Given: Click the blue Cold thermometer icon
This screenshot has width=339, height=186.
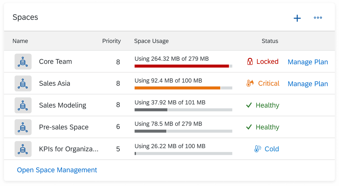Looking at the screenshot, I should (x=258, y=149).
